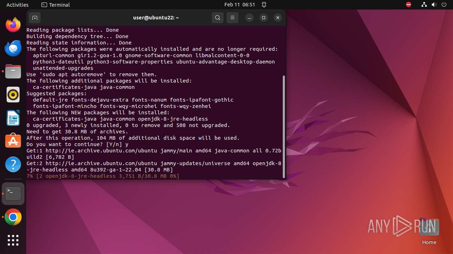Click the 'Do you want to continue? [Y/n] y' line

[x=78, y=144]
